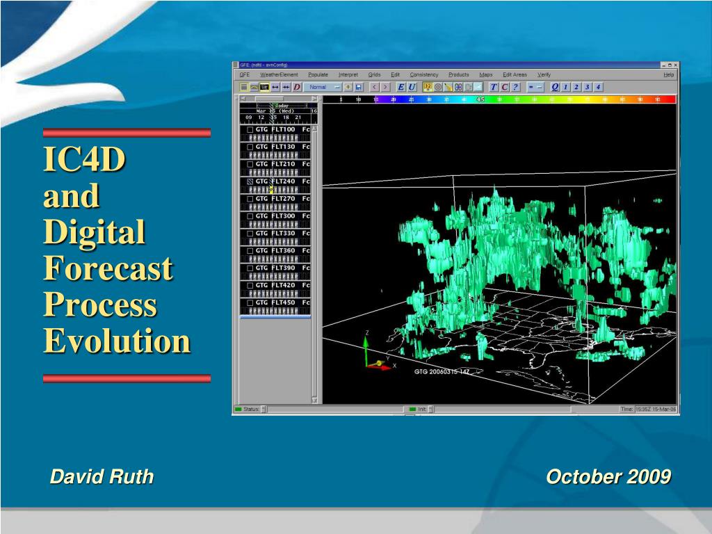Click the yellow highlighted grid block in FLT240

[271, 190]
